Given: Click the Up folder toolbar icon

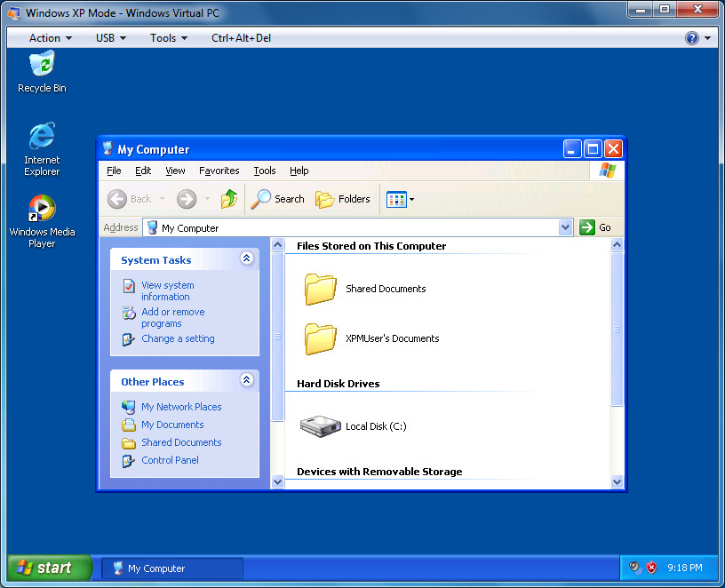Looking at the screenshot, I should coord(229,199).
